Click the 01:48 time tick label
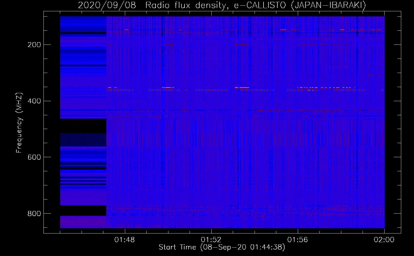Screen dimensions: 414x256 (125, 240)
